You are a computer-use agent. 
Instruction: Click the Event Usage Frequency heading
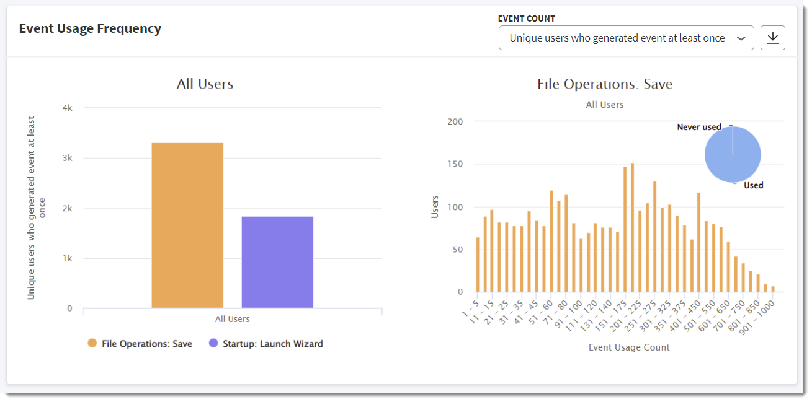(90, 28)
